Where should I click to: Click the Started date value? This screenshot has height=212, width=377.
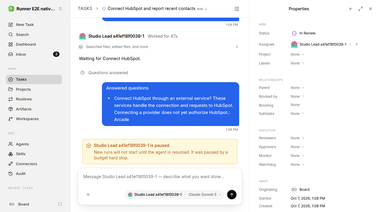[308, 198]
